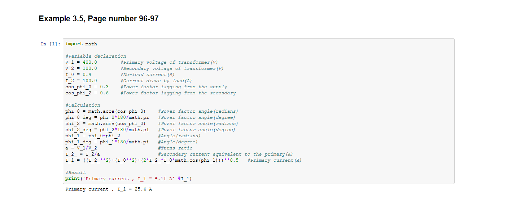Screen dimensions: 516x224
Task: Click the '#Calculation' comment line
Action: [83, 105]
